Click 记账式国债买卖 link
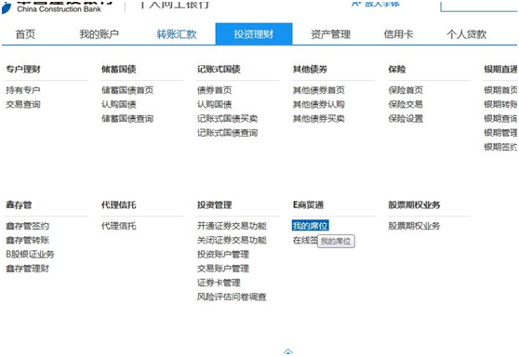Screen dimensions: 519x356 [227, 118]
